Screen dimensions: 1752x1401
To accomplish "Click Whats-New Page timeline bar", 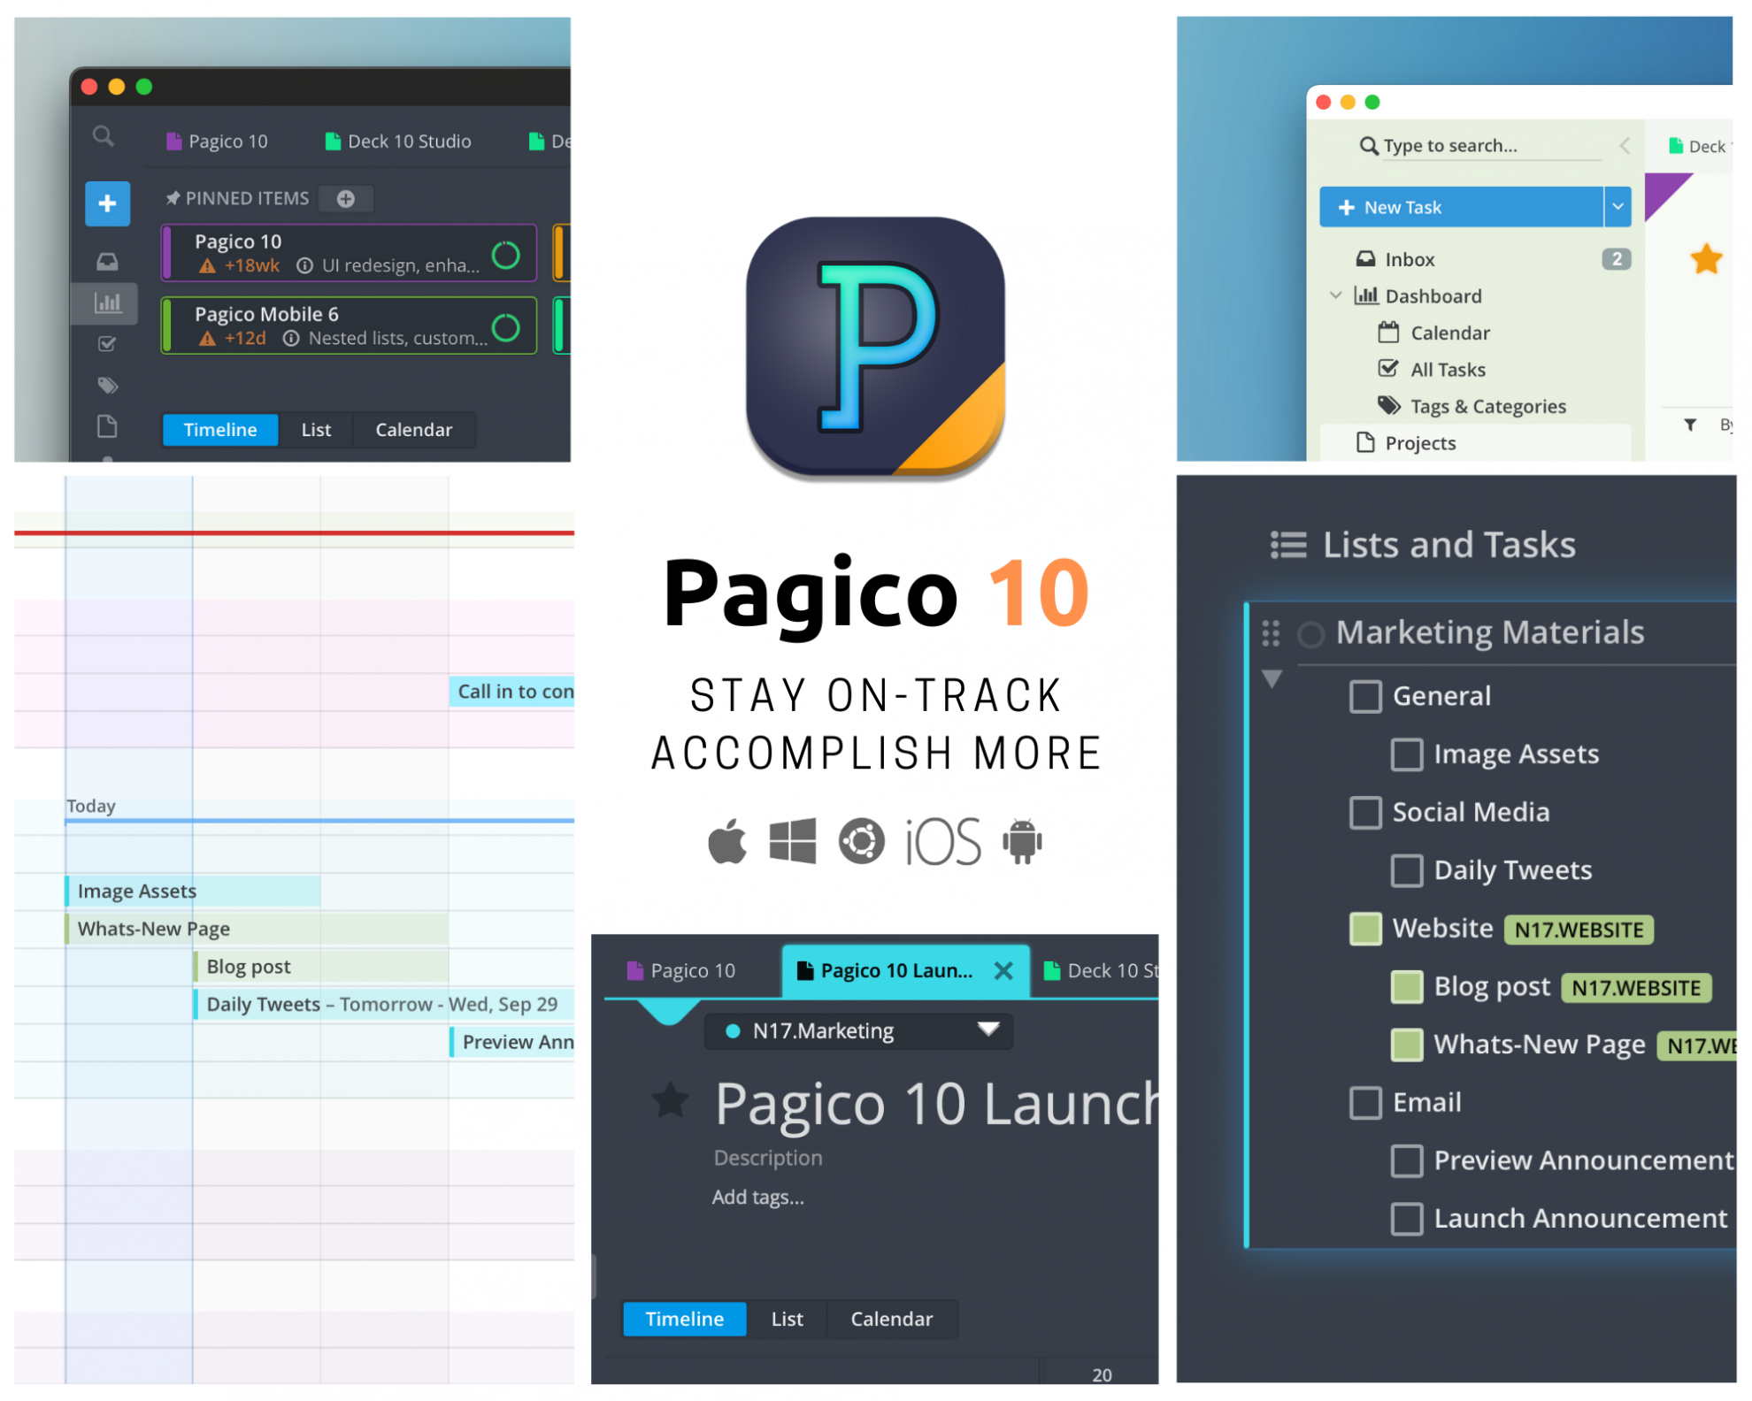I will pyautogui.click(x=257, y=929).
